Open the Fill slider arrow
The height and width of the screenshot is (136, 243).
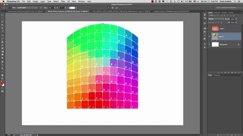(x=236, y=23)
